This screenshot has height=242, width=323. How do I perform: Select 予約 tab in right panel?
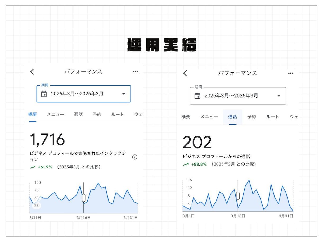[x=252, y=117]
